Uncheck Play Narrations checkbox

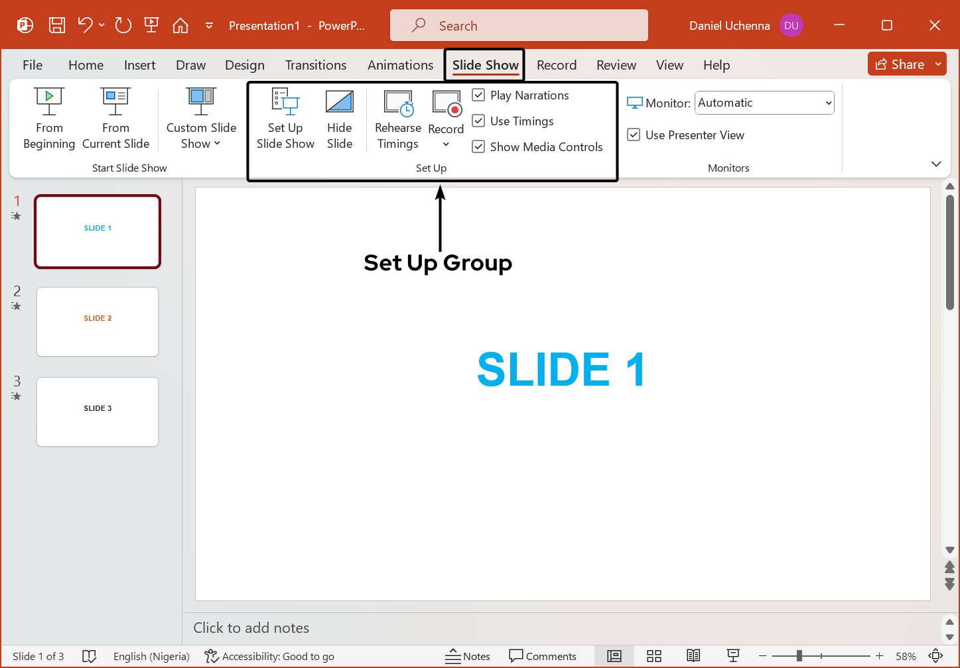(x=478, y=95)
